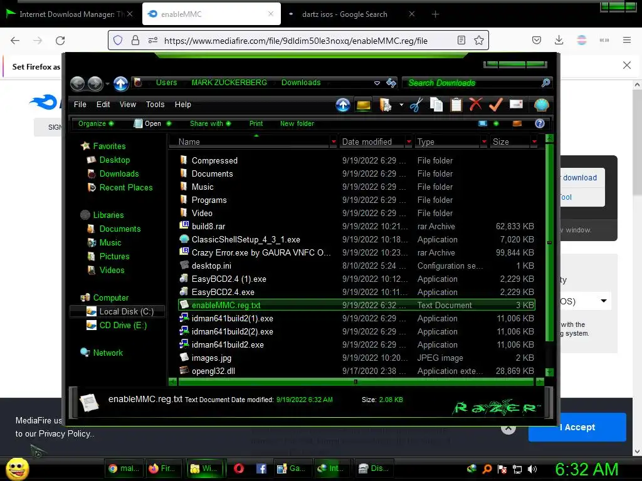Click the Forward arrow in the Explorer window

(95, 83)
